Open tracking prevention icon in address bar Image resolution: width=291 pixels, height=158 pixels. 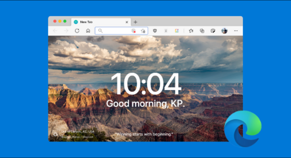click(133, 30)
